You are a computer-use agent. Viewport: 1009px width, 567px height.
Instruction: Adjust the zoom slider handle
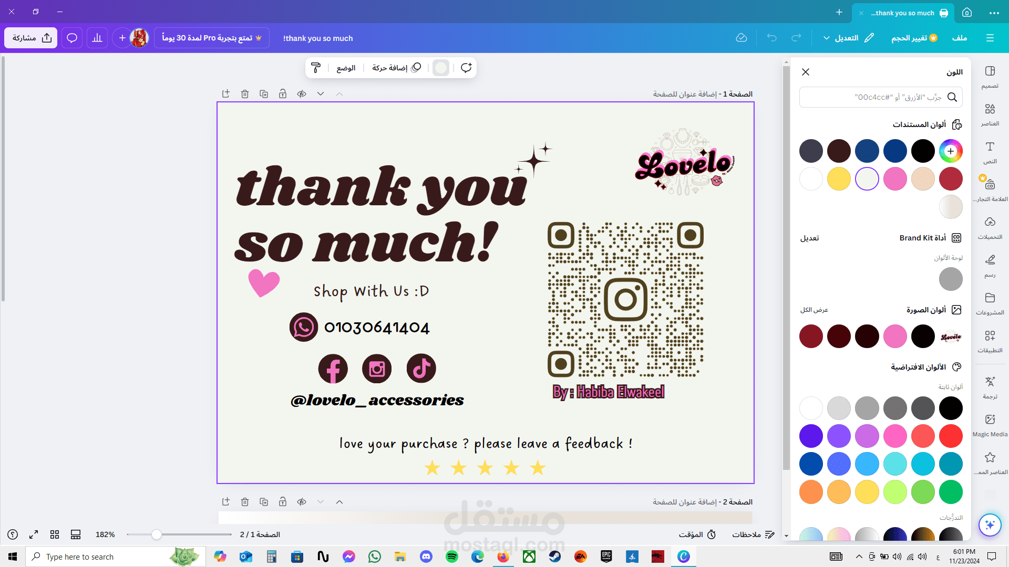(x=156, y=534)
